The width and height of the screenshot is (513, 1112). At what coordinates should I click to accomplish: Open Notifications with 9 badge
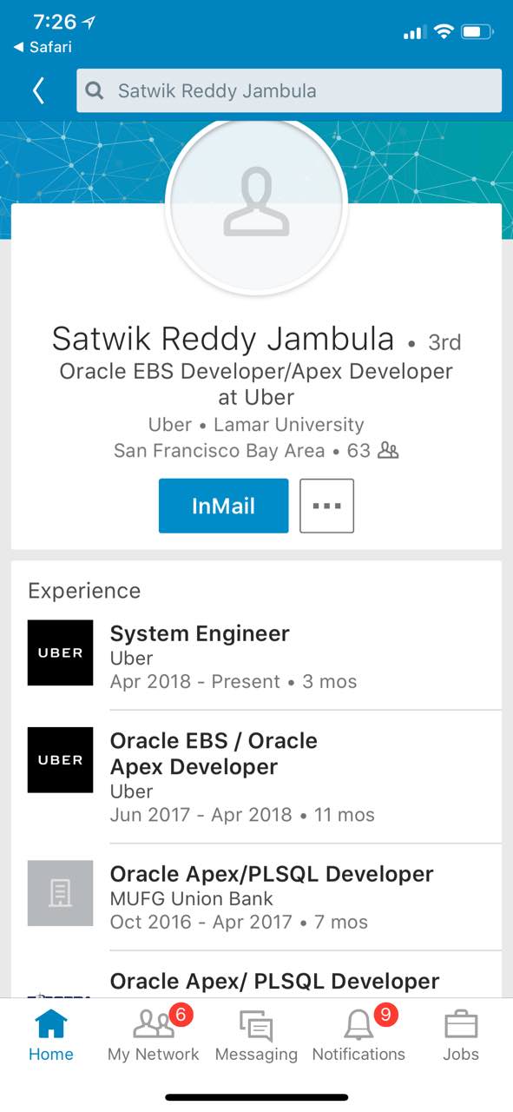coord(358,1036)
